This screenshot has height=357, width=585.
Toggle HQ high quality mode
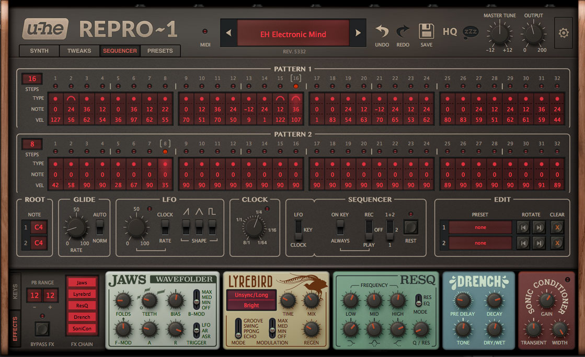tap(450, 31)
